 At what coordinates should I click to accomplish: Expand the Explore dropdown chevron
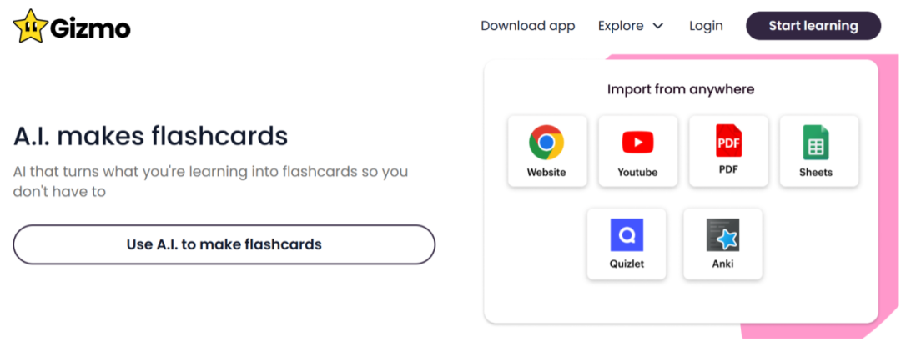pos(658,26)
